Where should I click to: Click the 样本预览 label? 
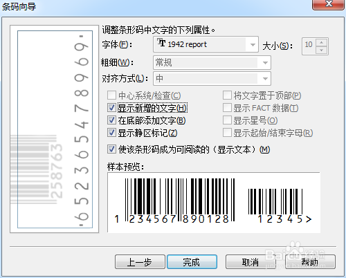[x=125, y=167]
